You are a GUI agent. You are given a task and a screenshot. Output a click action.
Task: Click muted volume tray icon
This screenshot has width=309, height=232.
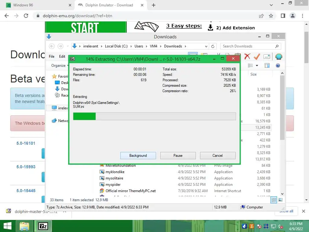(x=281, y=226)
